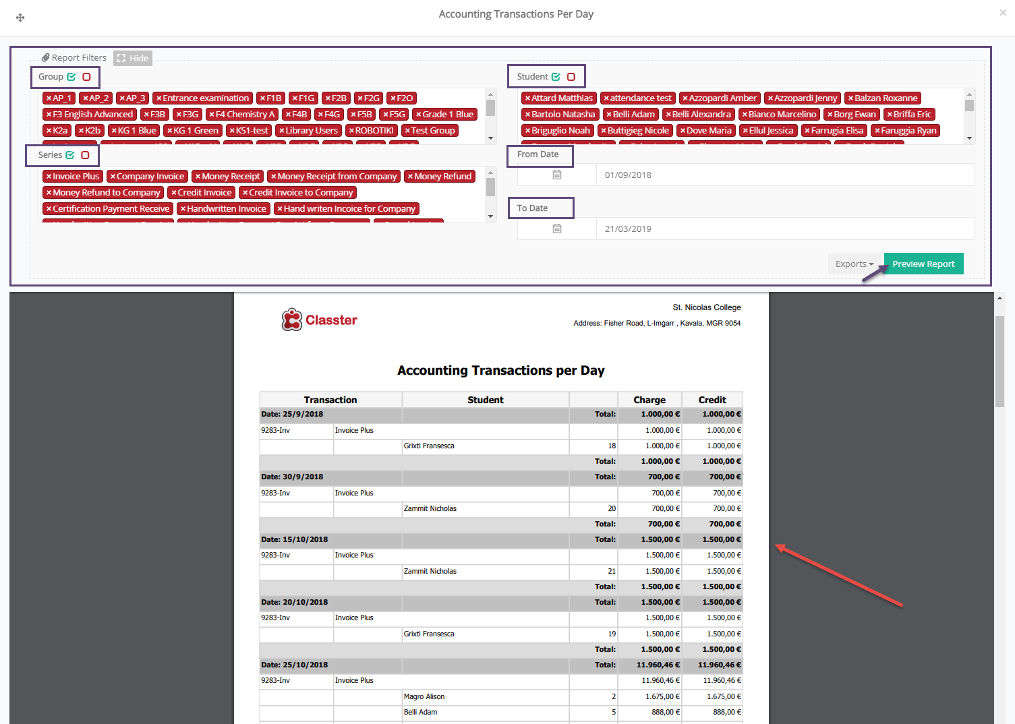Click the Report Filters paperclip icon
1015x724 pixels.
pyautogui.click(x=46, y=58)
